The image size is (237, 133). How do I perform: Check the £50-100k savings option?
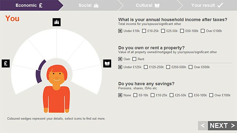190,95
